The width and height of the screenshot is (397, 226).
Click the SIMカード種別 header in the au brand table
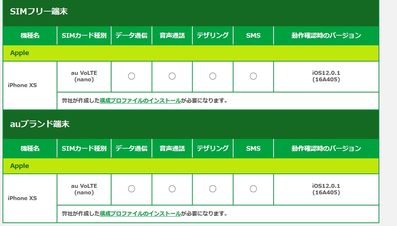pyautogui.click(x=84, y=148)
